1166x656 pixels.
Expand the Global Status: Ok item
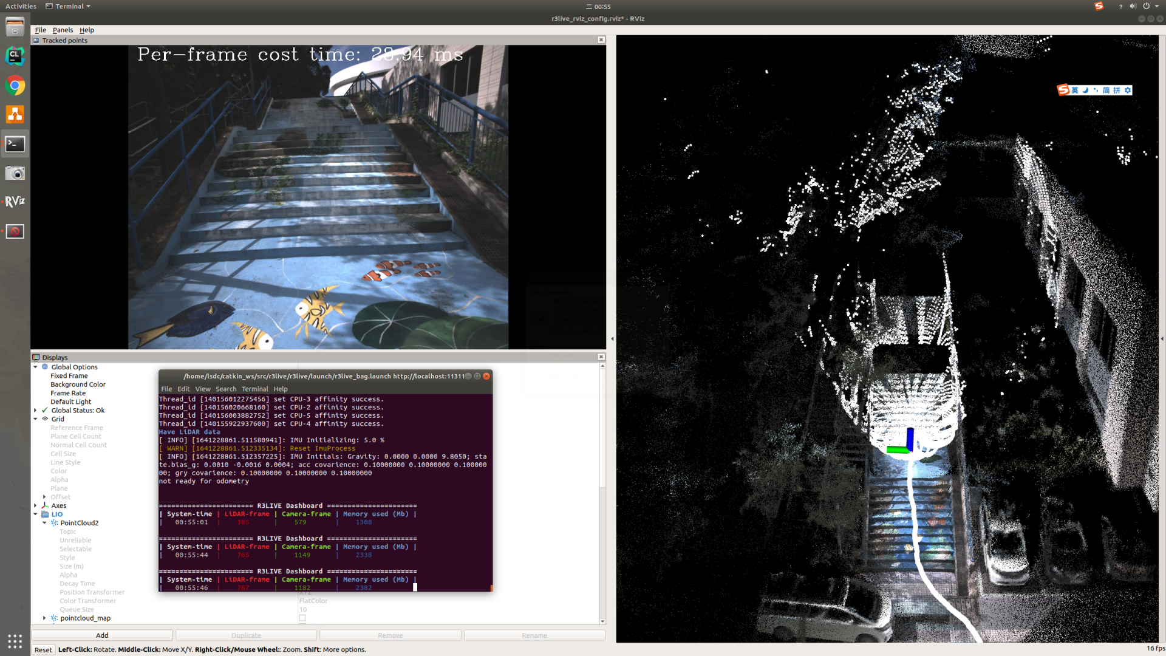pos(35,411)
